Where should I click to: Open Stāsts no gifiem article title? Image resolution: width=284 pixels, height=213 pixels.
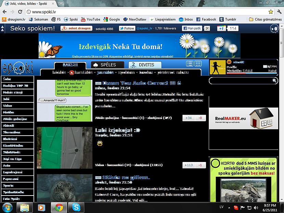[x=126, y=177]
